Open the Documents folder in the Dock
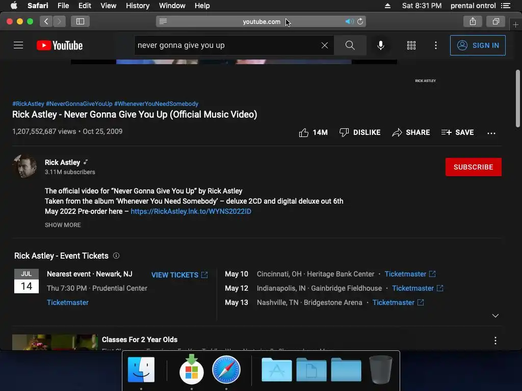522x391 pixels. [311, 370]
